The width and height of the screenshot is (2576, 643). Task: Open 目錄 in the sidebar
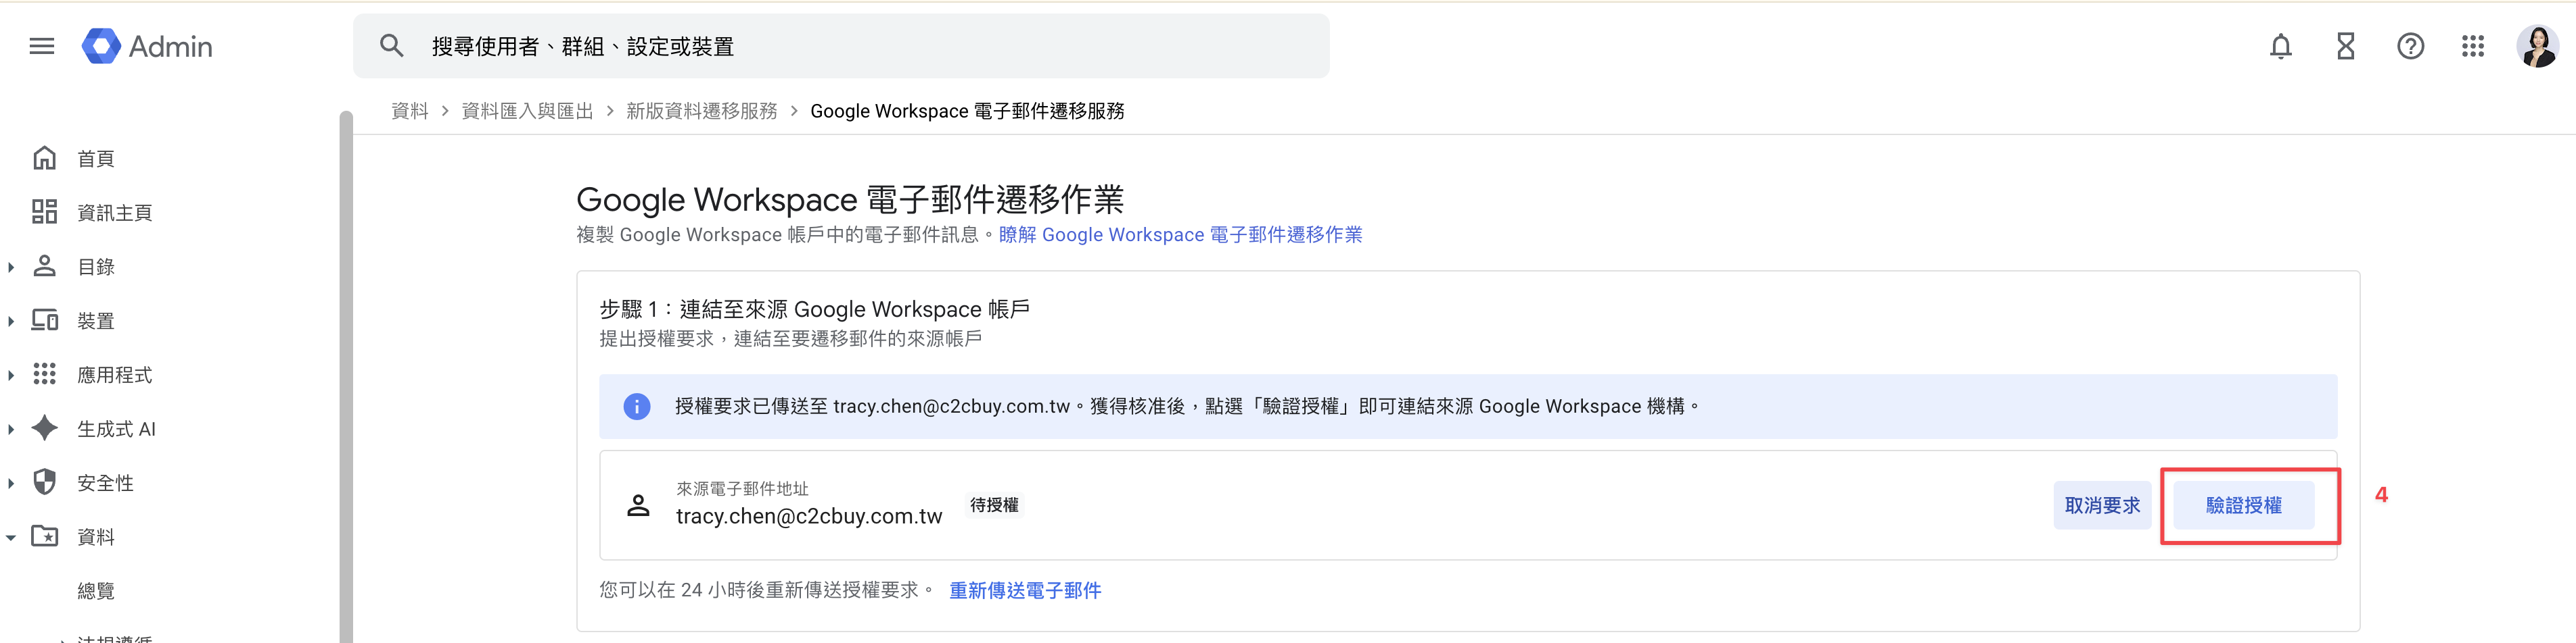click(x=96, y=267)
